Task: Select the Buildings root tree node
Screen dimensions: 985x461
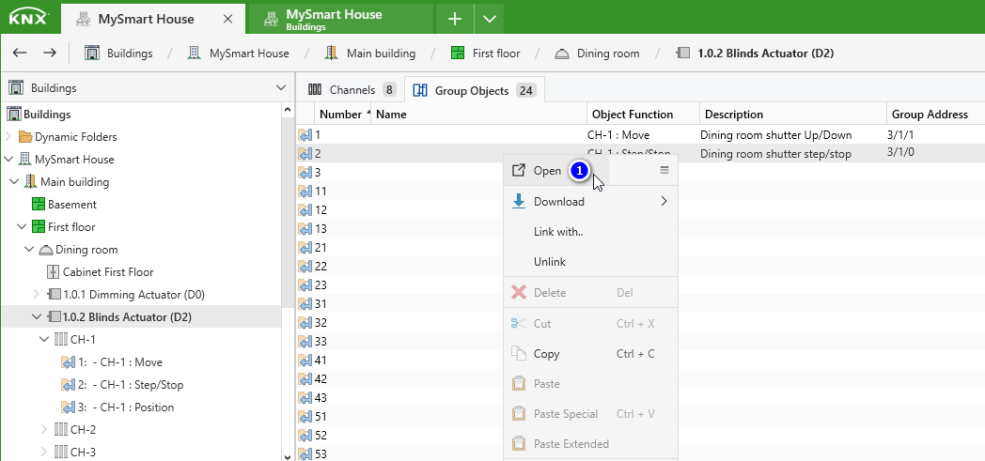Action: pyautogui.click(x=39, y=115)
